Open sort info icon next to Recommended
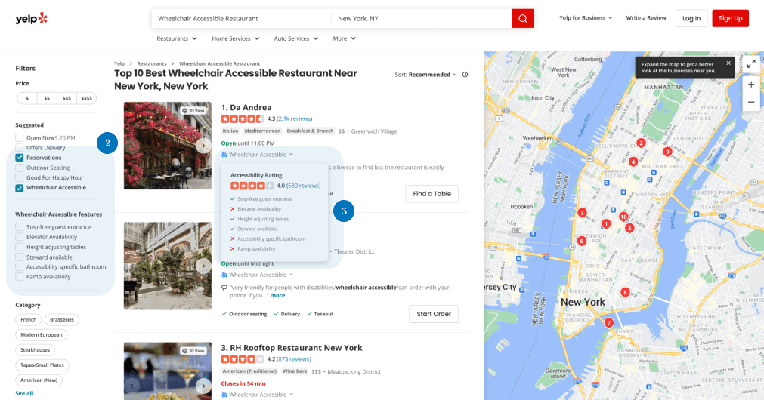Screen dimensions: 764x400 [465, 75]
